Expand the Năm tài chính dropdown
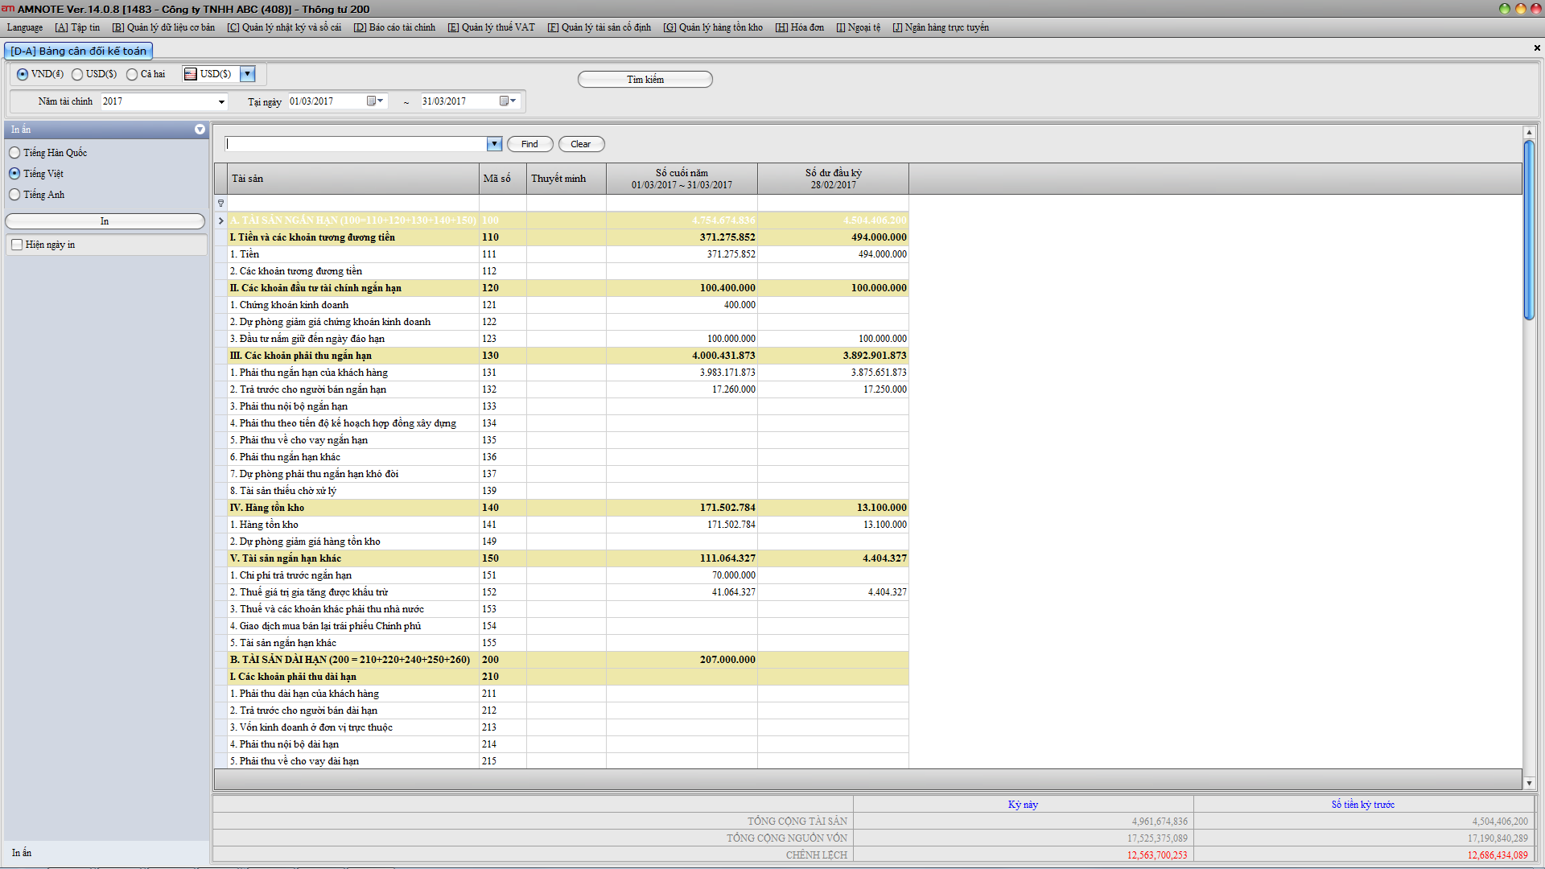1545x869 pixels. (x=221, y=102)
